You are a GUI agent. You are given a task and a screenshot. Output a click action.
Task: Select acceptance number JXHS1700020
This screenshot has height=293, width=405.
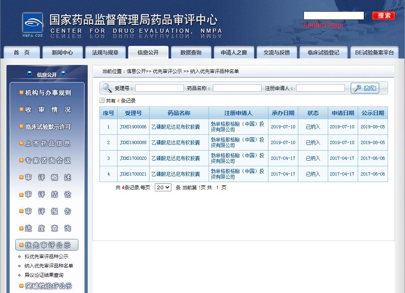click(133, 158)
